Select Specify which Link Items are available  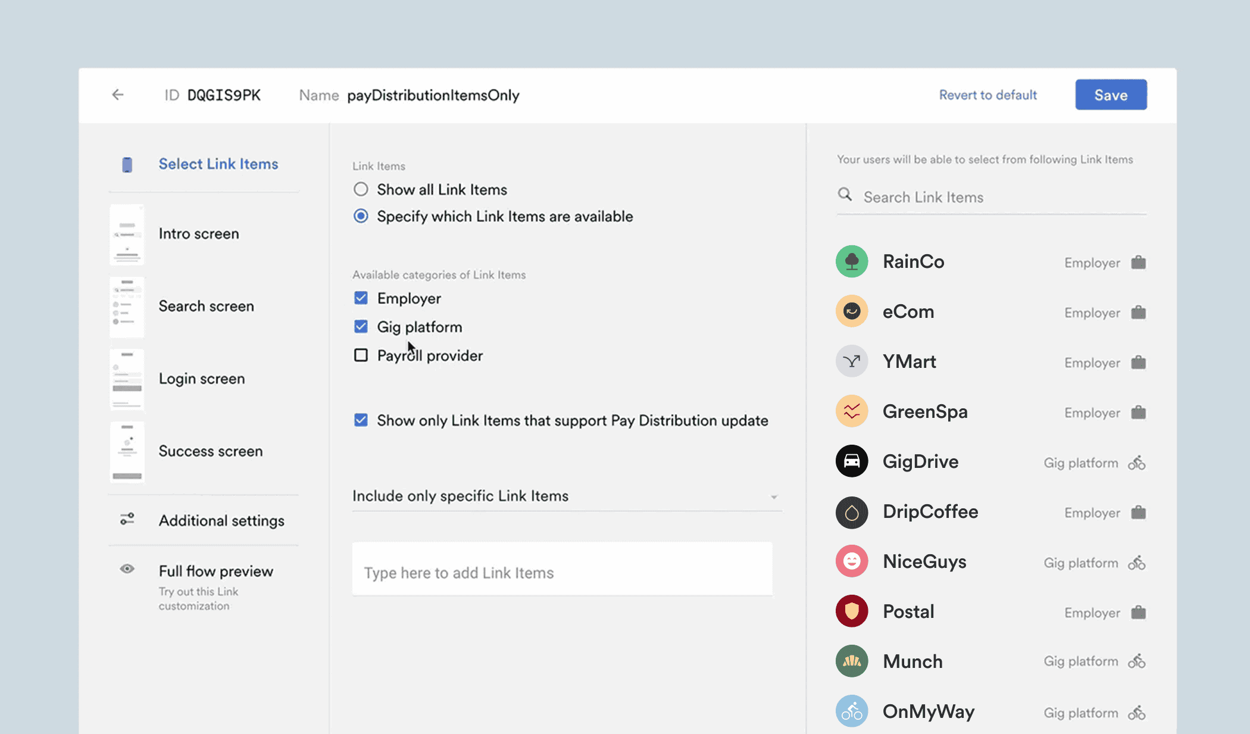tap(361, 215)
